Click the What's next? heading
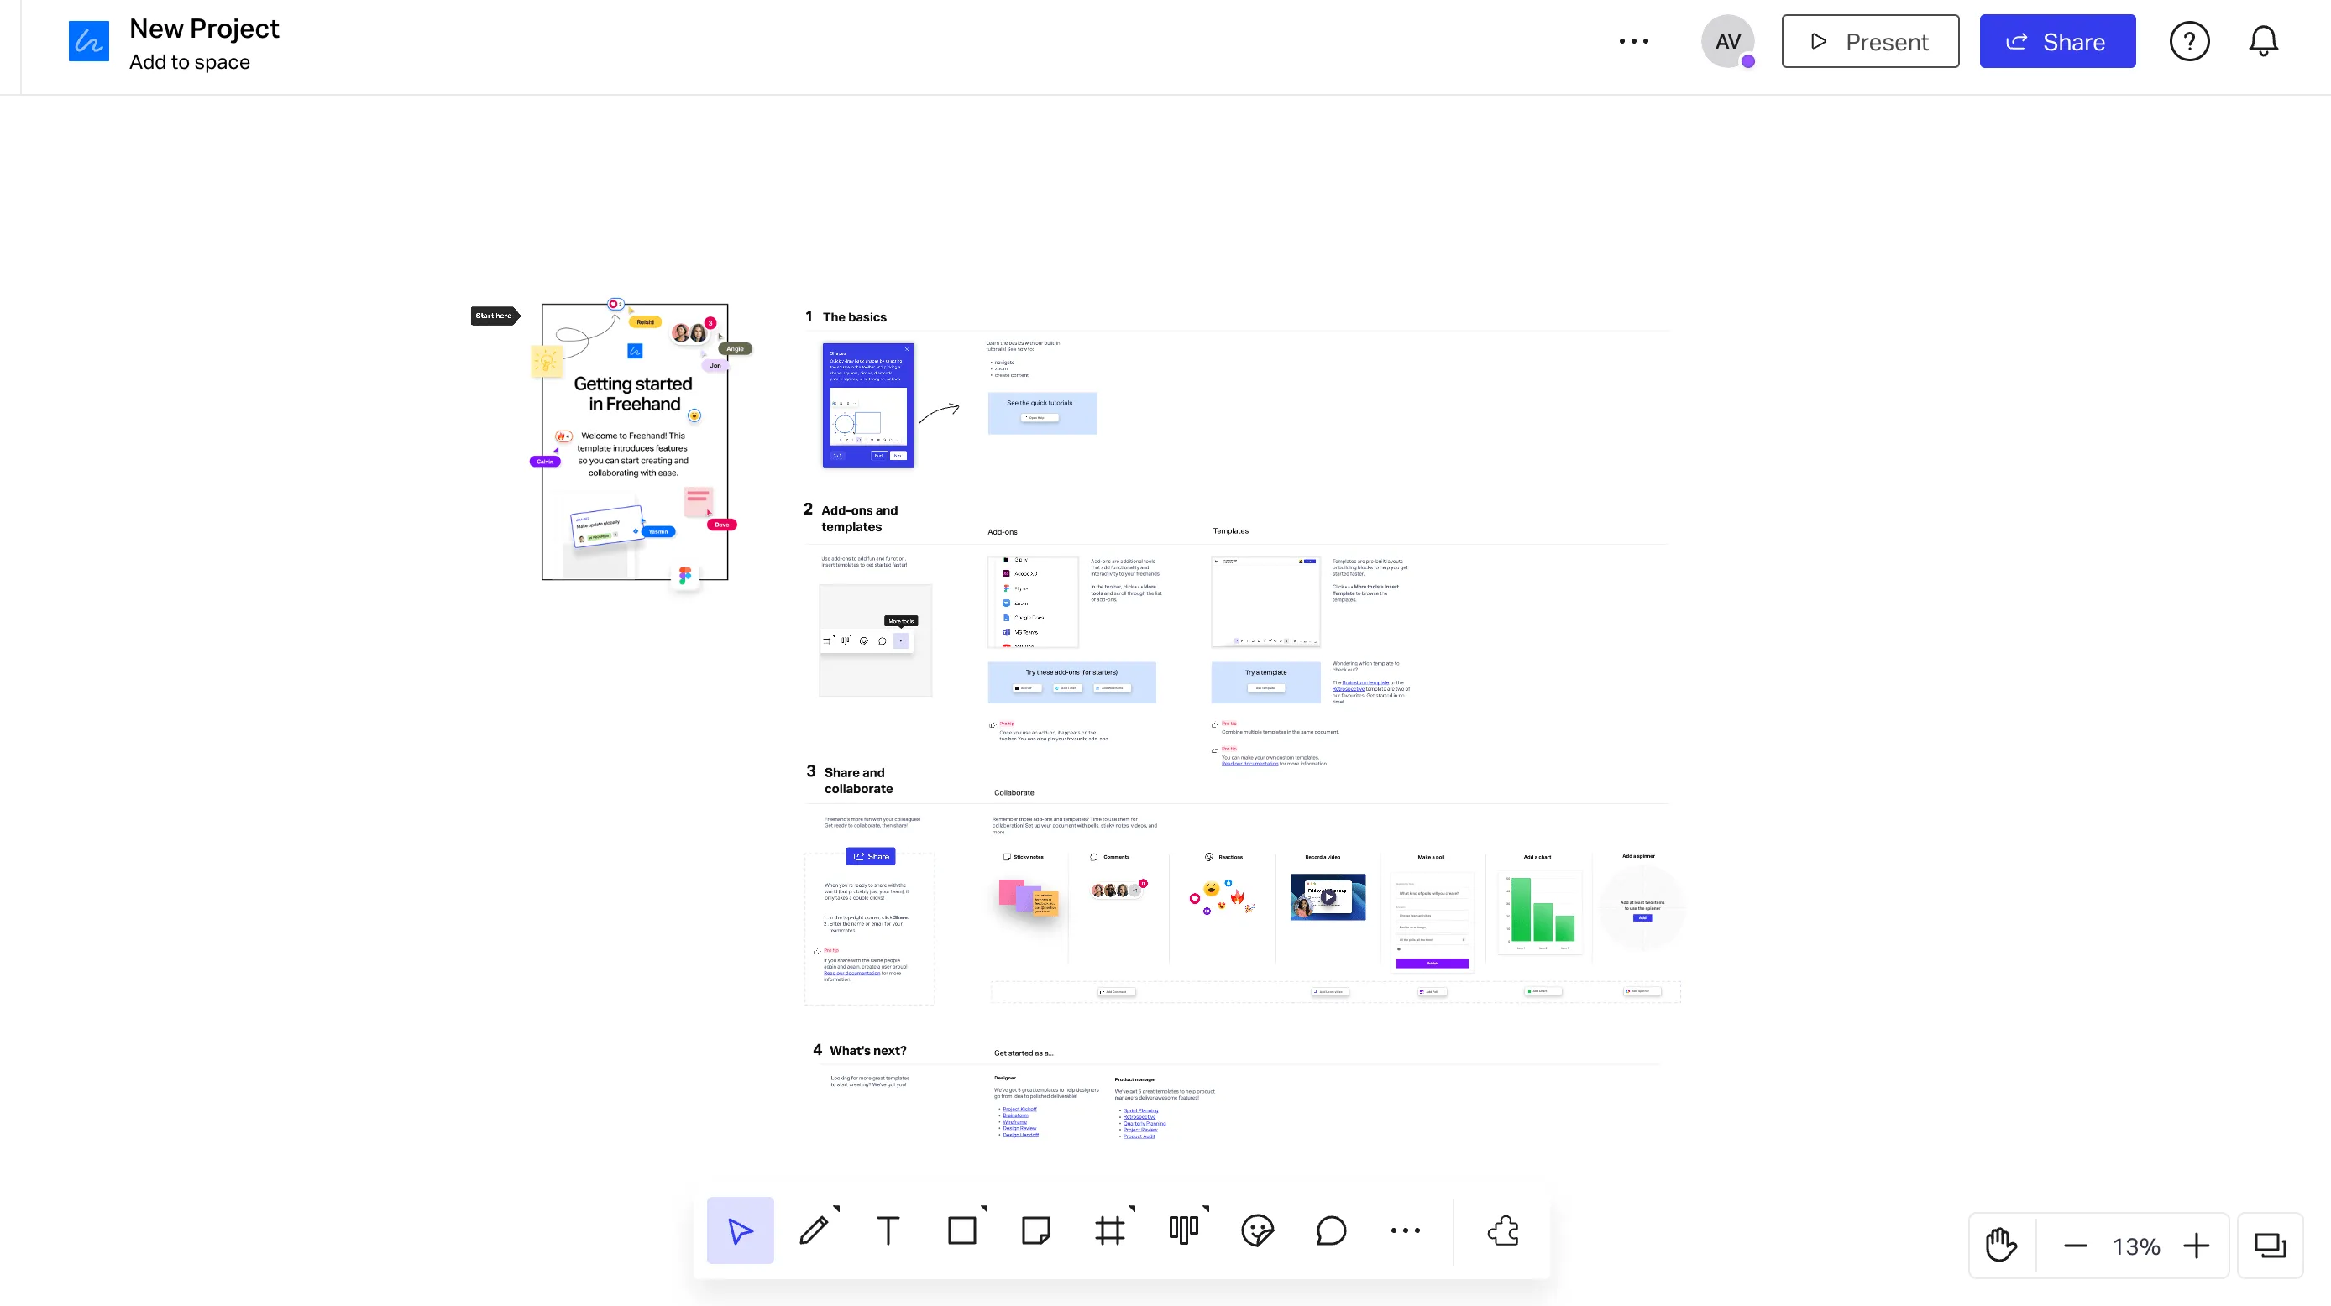This screenshot has width=2331, height=1306. [x=867, y=1050]
